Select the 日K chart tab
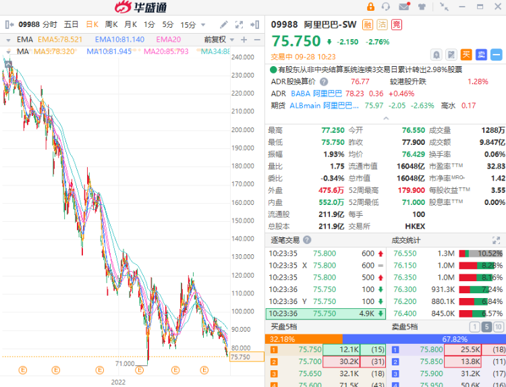The height and width of the screenshot is (387, 506). tap(92, 24)
